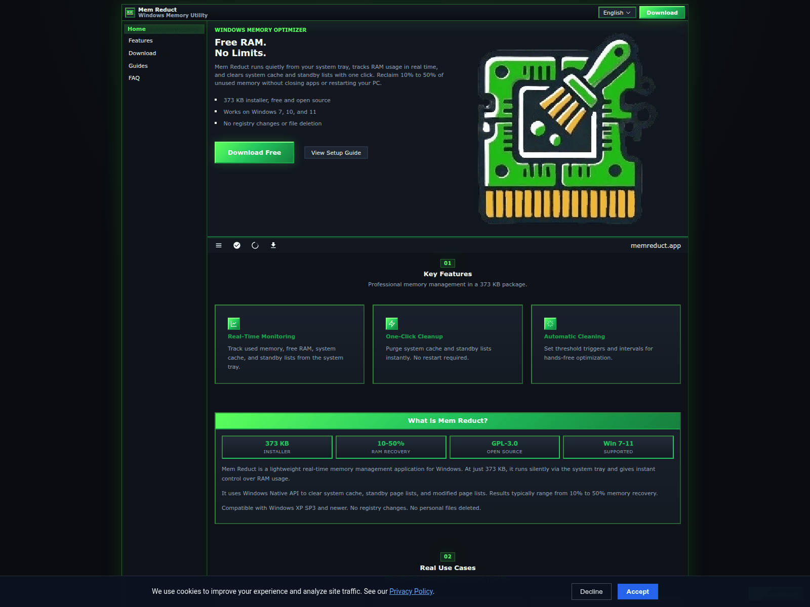
Task: Click the GPL-3.0 Open Source stat box
Action: [505, 447]
